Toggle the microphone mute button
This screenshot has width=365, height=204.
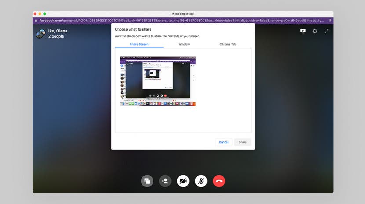point(201,181)
